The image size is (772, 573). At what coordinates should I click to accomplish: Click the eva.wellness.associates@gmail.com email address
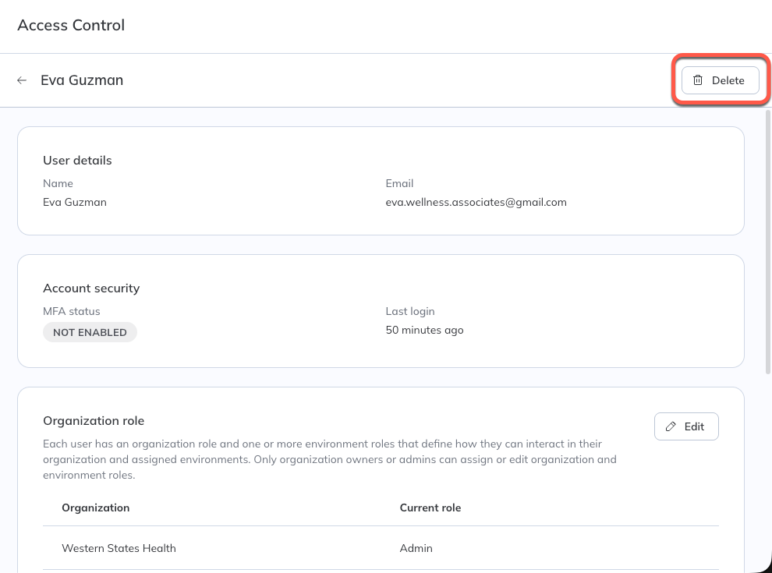[476, 203]
